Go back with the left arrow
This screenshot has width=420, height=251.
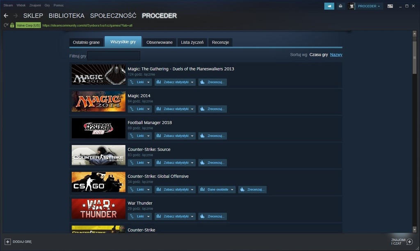pos(6,16)
